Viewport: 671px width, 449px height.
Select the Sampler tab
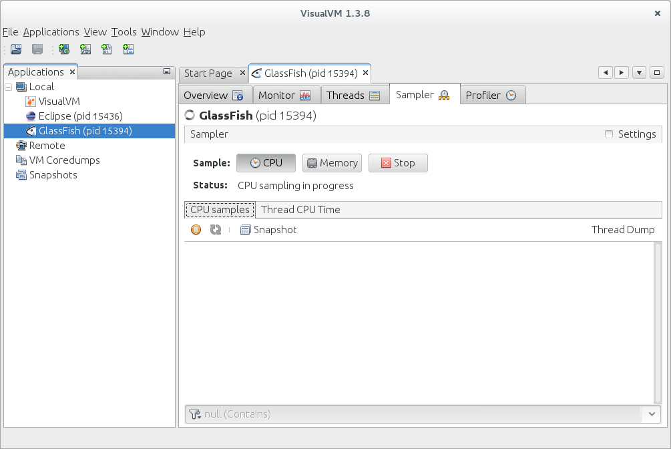[x=425, y=95]
